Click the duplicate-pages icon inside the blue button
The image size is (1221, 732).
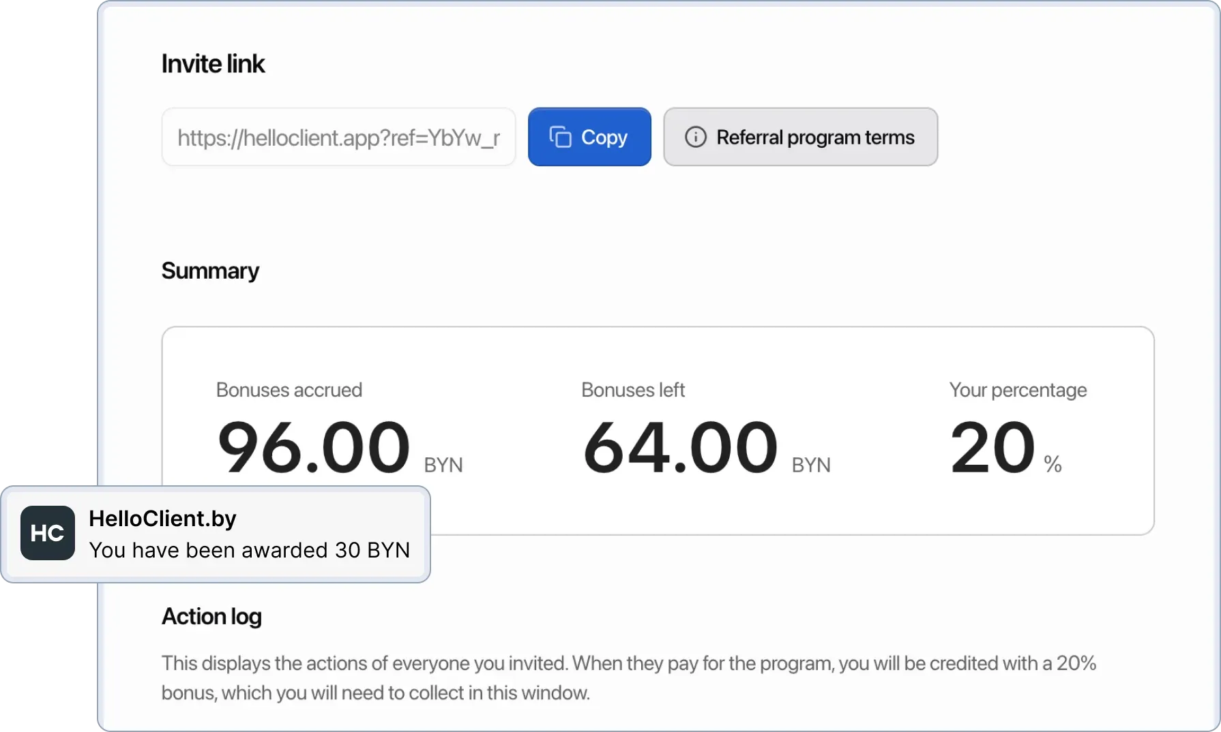click(560, 136)
